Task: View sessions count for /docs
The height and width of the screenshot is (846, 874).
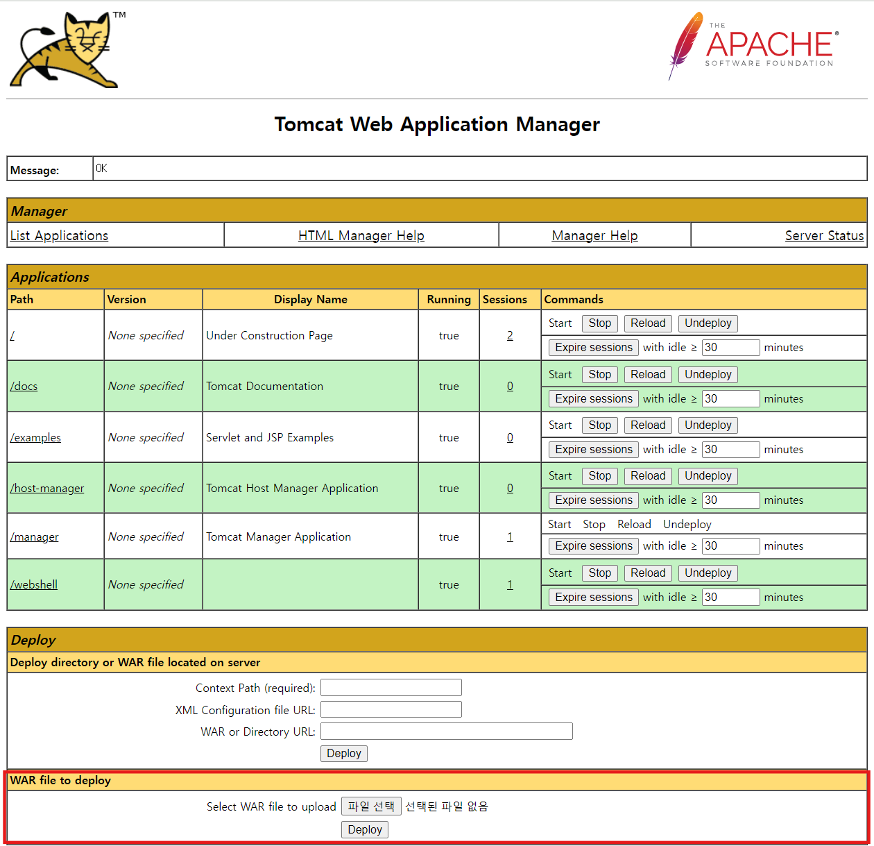Action: tap(510, 386)
